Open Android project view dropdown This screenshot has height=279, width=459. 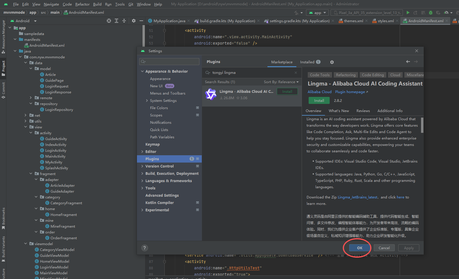pyautogui.click(x=23, y=21)
